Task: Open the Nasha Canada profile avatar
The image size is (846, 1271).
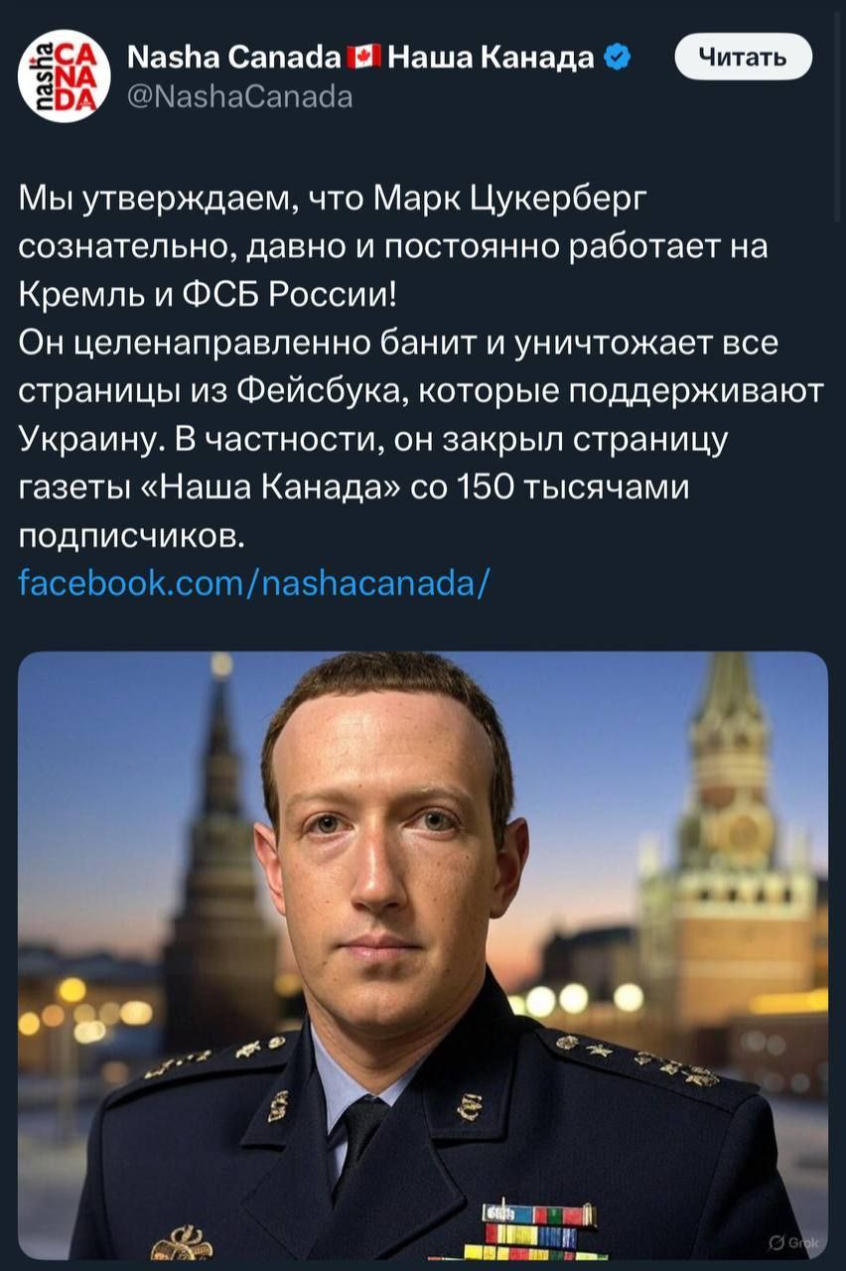Action: click(x=65, y=75)
